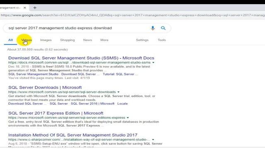Screen dimensions: 265x149
Task: Open the SQL Server sitelink under SQL Server Downloads
Action: pyautogui.click(x=59, y=104)
